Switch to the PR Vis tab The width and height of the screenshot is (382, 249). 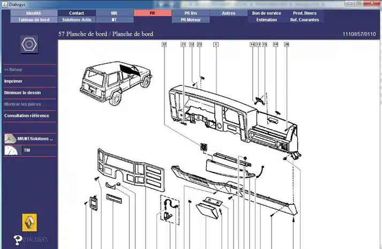pyautogui.click(x=191, y=13)
